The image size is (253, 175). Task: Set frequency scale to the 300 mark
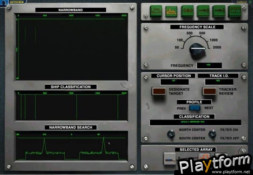pos(189,33)
